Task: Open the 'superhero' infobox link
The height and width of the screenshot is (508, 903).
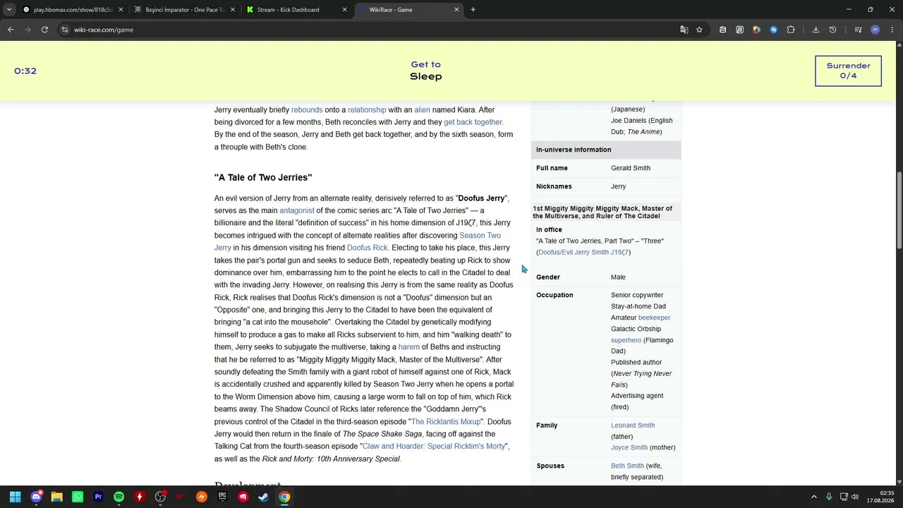Action: coord(626,340)
